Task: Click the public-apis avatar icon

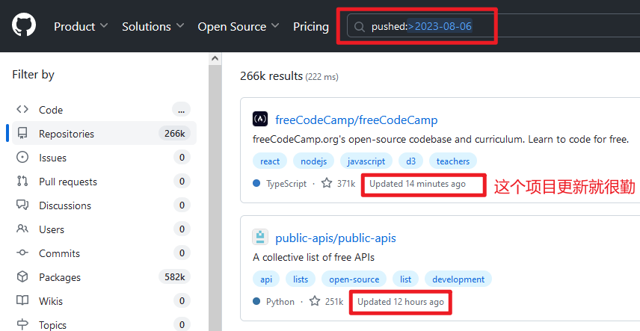Action: pyautogui.click(x=260, y=237)
